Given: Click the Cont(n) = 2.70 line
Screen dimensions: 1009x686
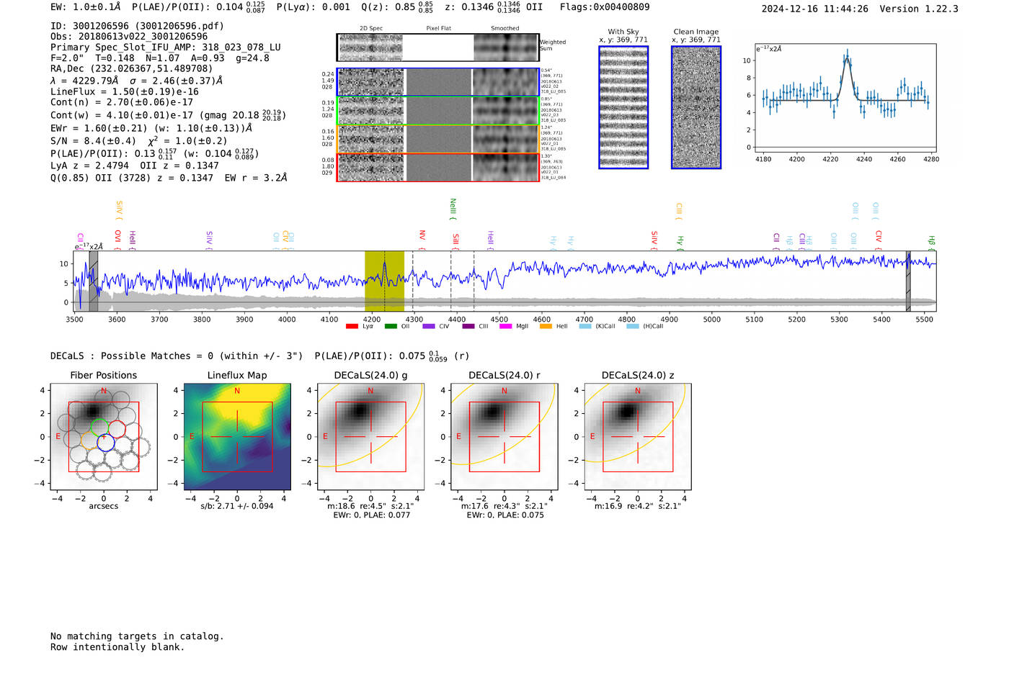Looking at the screenshot, I should click(x=122, y=102).
